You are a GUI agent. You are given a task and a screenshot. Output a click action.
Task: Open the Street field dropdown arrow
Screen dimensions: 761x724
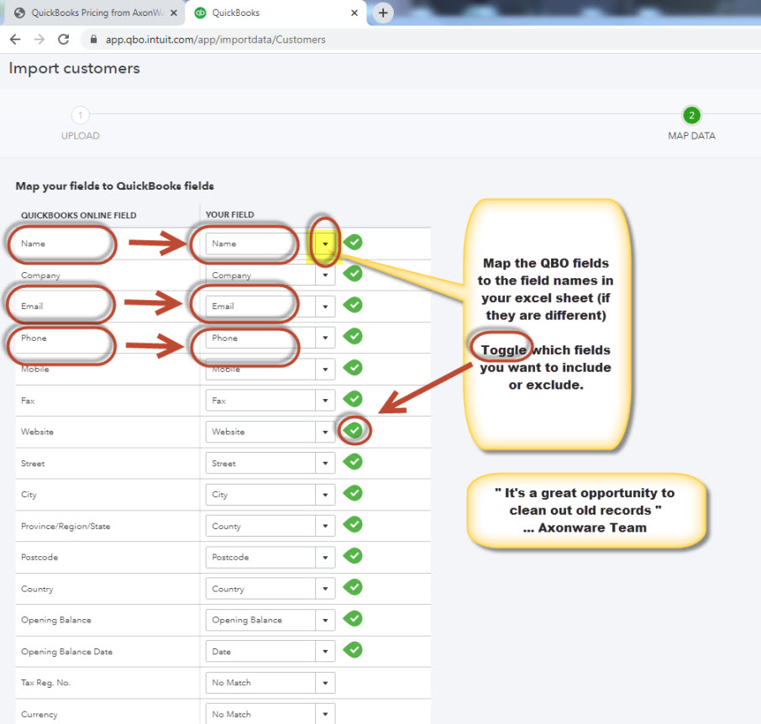[325, 464]
